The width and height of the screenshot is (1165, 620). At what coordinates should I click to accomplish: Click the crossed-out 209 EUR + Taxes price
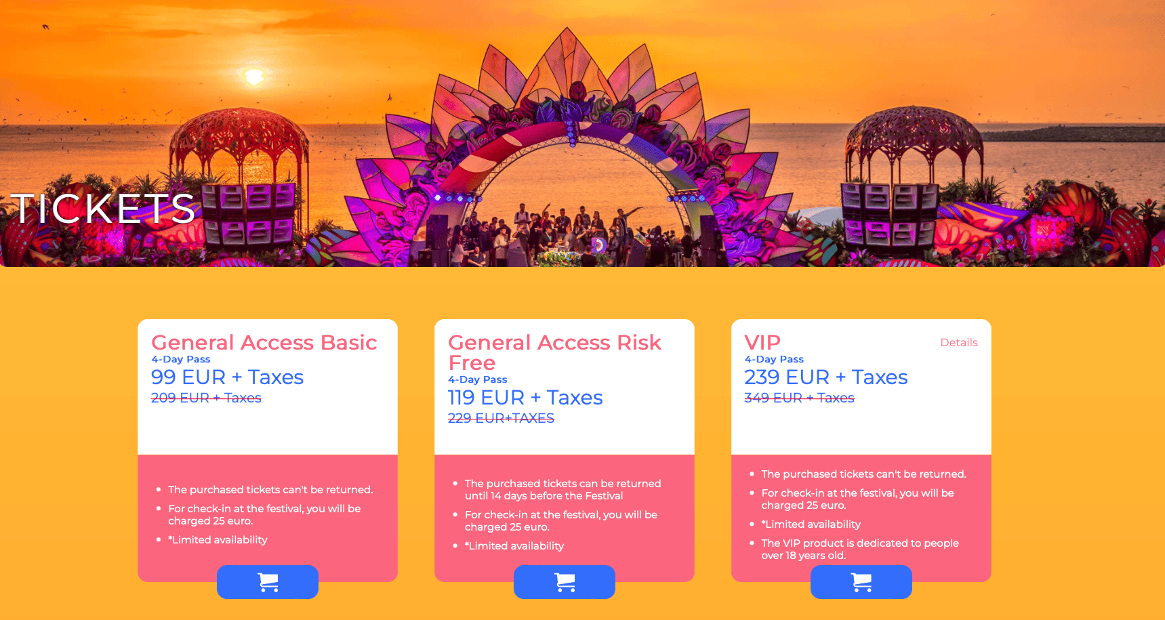tap(206, 398)
